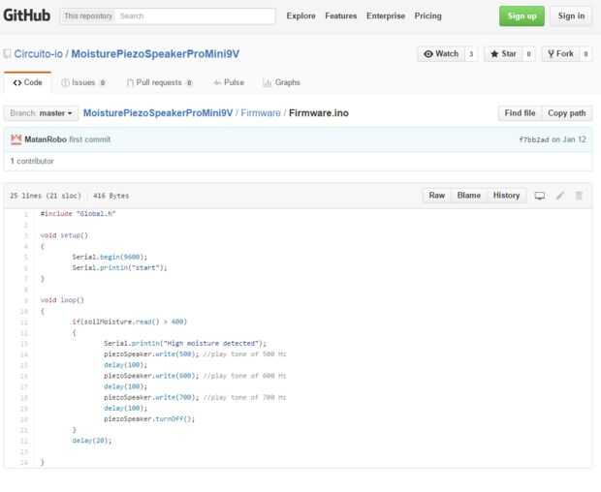Click the pencil edit file icon
Viewport: 601px width, 492px height.
(560, 196)
